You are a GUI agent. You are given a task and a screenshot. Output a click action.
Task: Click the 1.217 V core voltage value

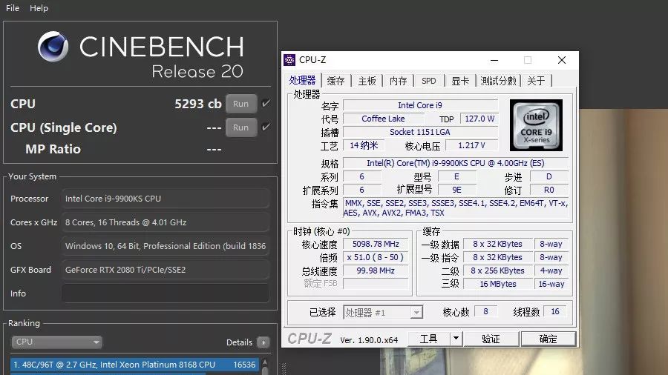(471, 145)
